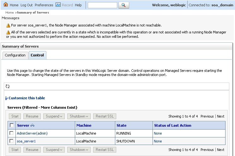Image resolution: width=235 pixels, height=156 pixels.
Task: Open the top Shutdown dropdown
Action: (79, 116)
